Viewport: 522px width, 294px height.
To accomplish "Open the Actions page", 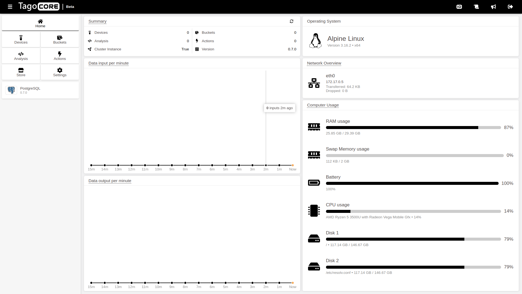I will click(x=60, y=56).
